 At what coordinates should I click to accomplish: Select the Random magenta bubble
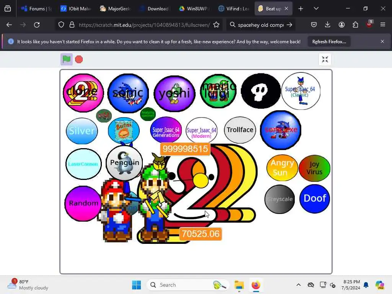pyautogui.click(x=83, y=203)
